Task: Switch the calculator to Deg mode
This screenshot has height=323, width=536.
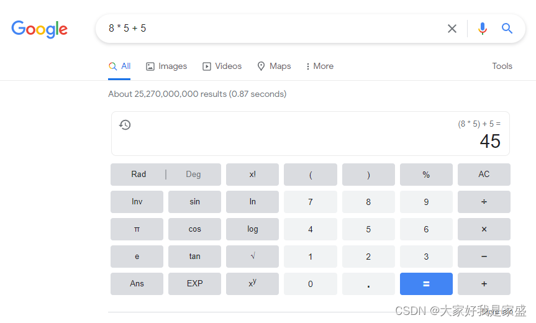Action: pos(193,175)
